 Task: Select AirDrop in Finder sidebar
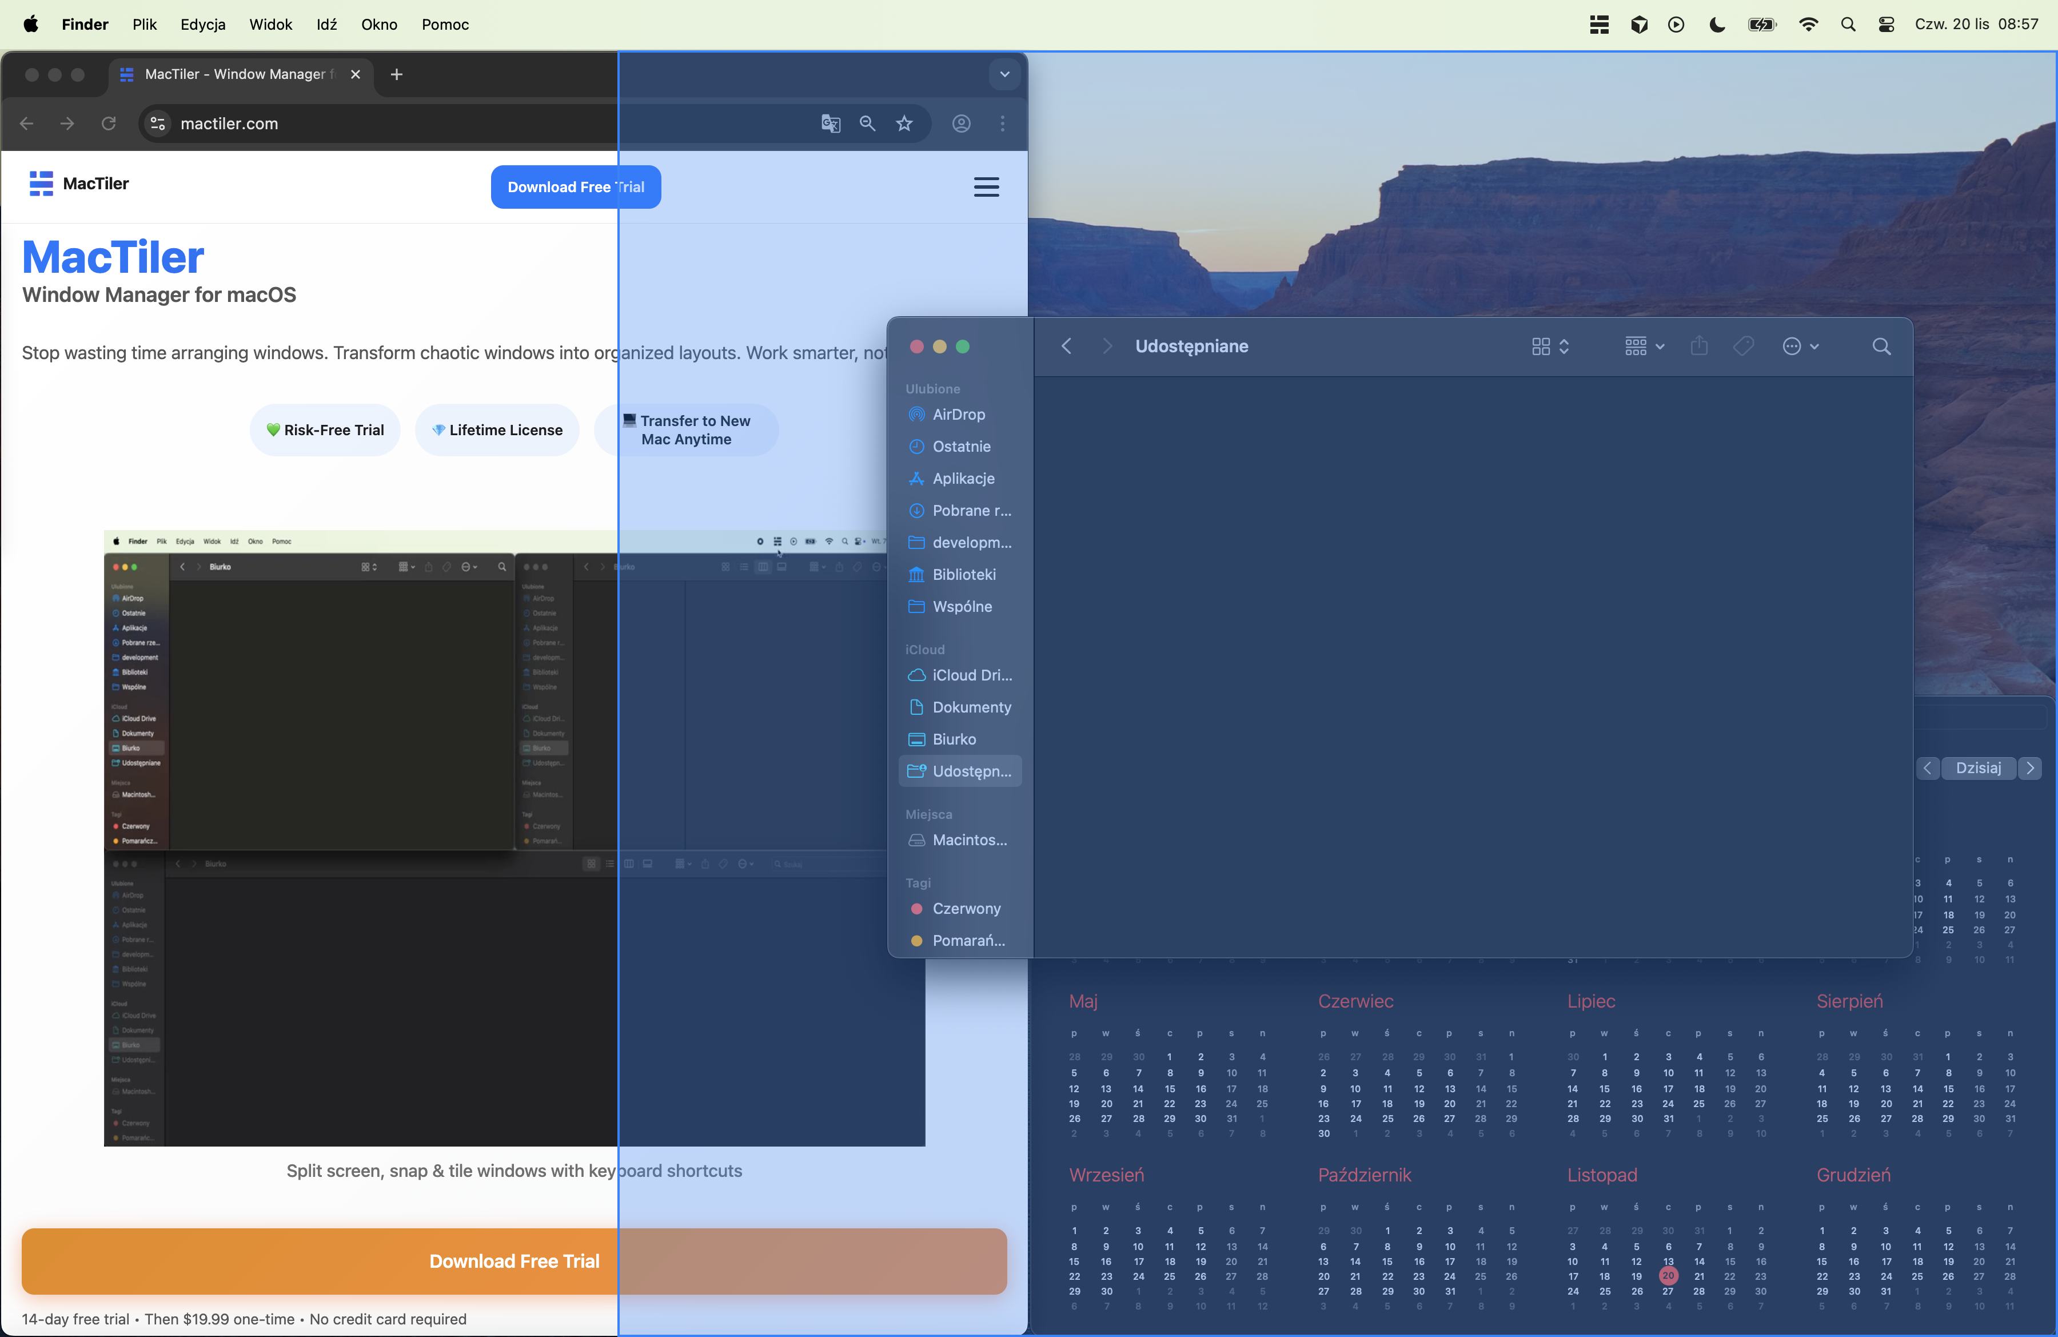pos(958,414)
